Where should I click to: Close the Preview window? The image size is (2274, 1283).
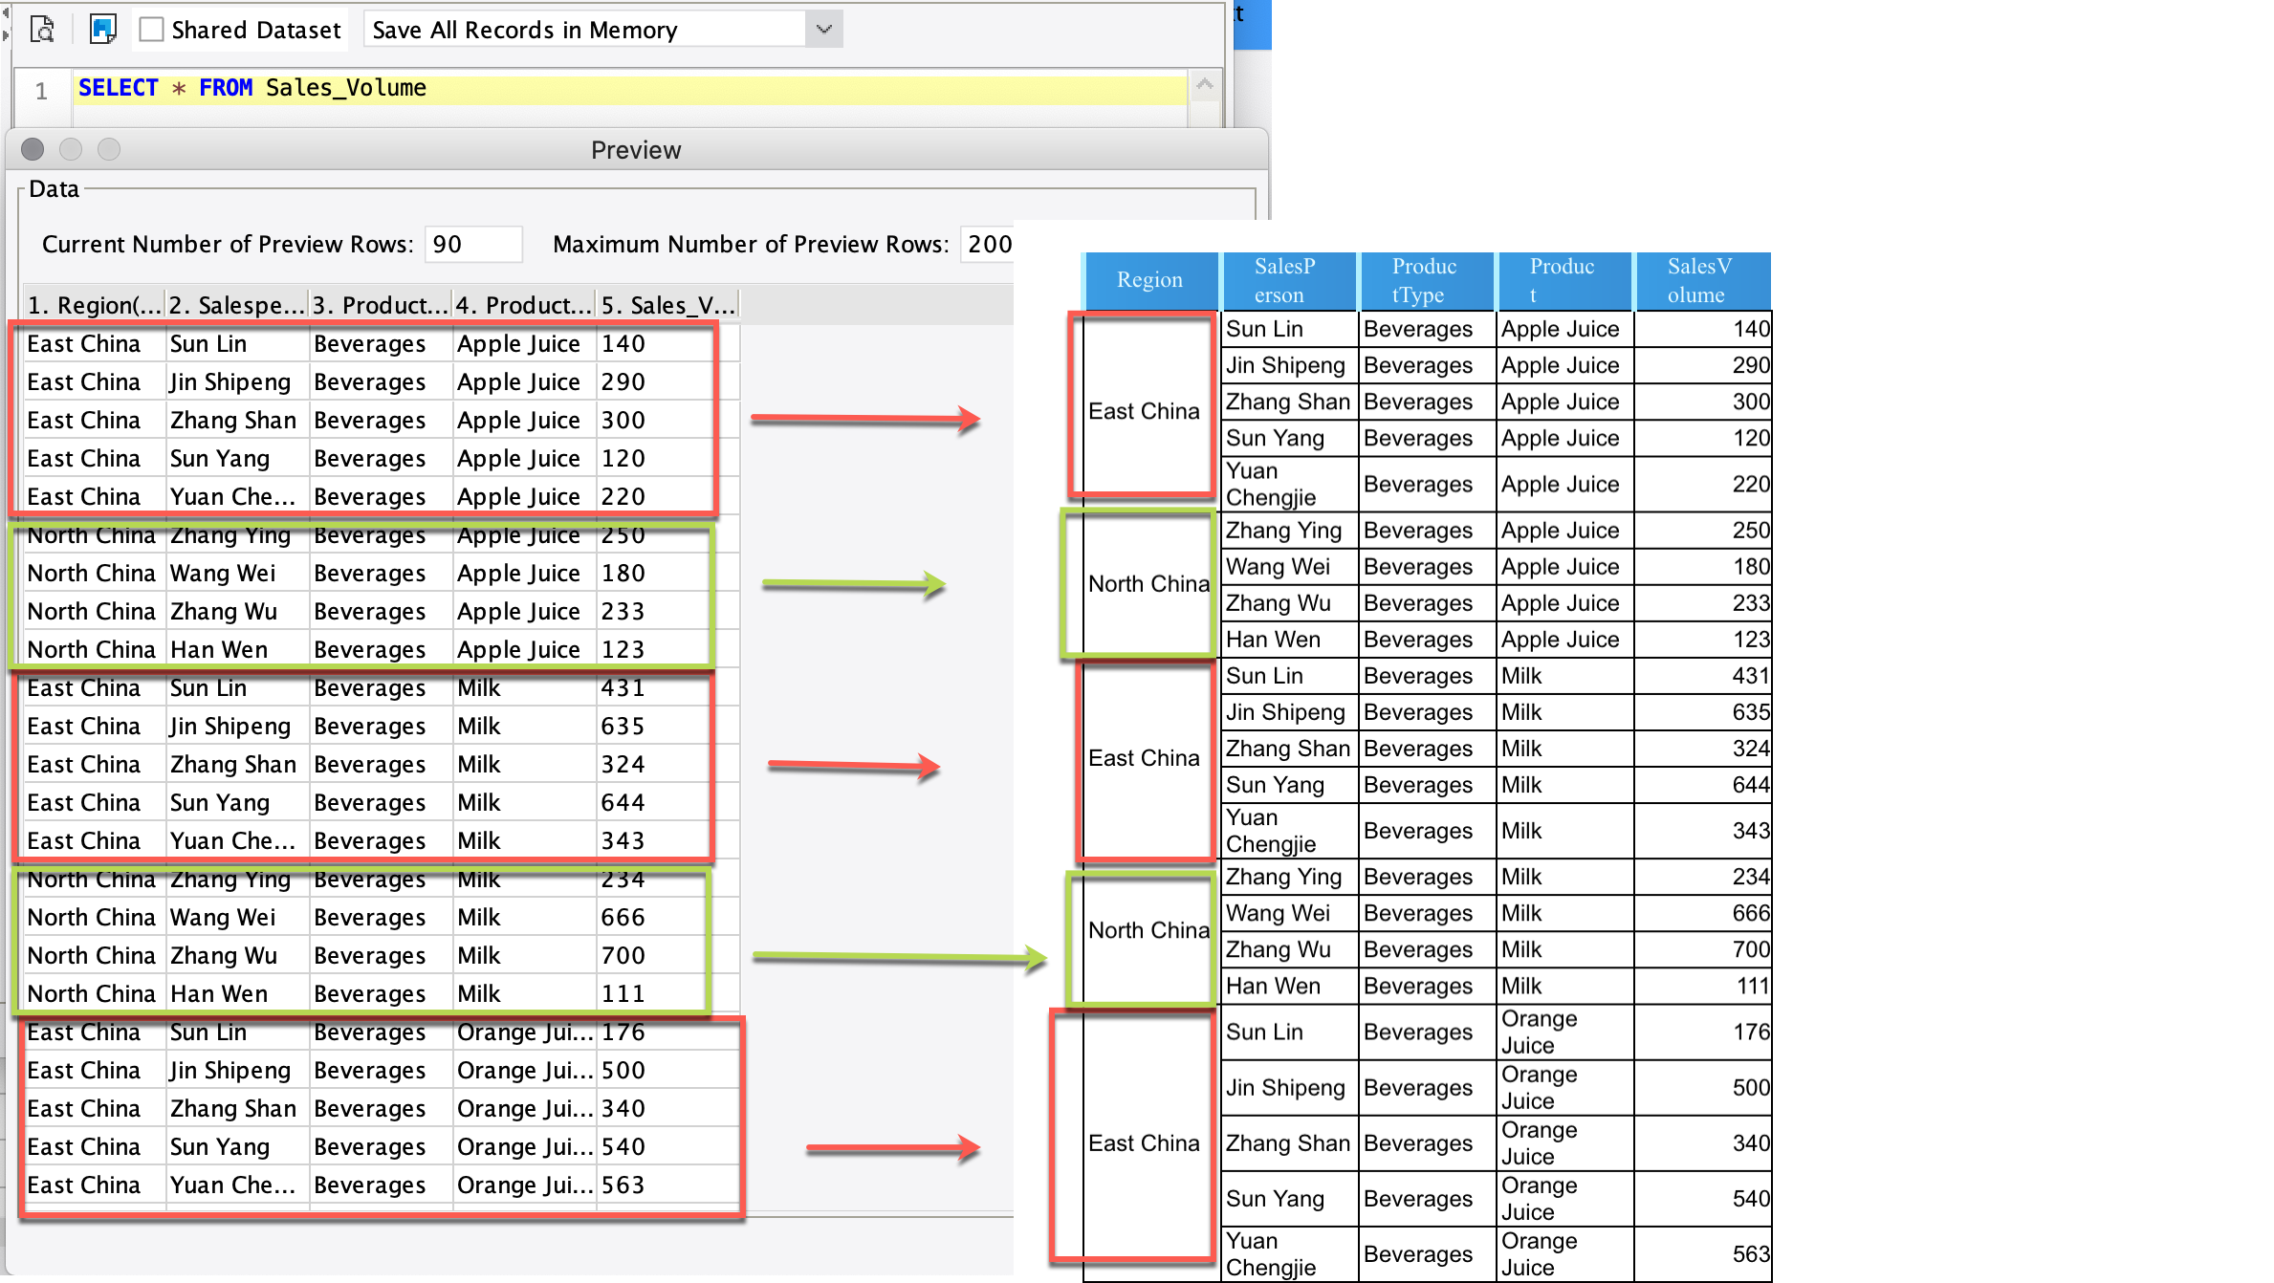(33, 149)
